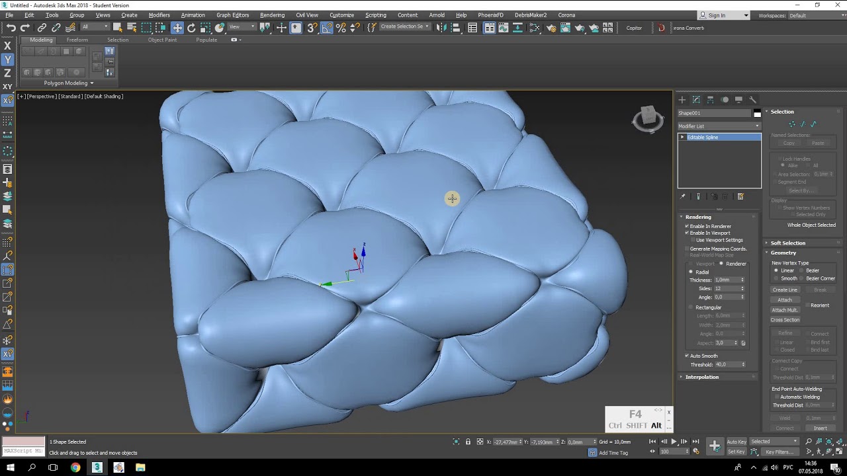Screen dimensions: 847x476
Task: Activate Select and Scale tool
Action: pyautogui.click(x=205, y=28)
